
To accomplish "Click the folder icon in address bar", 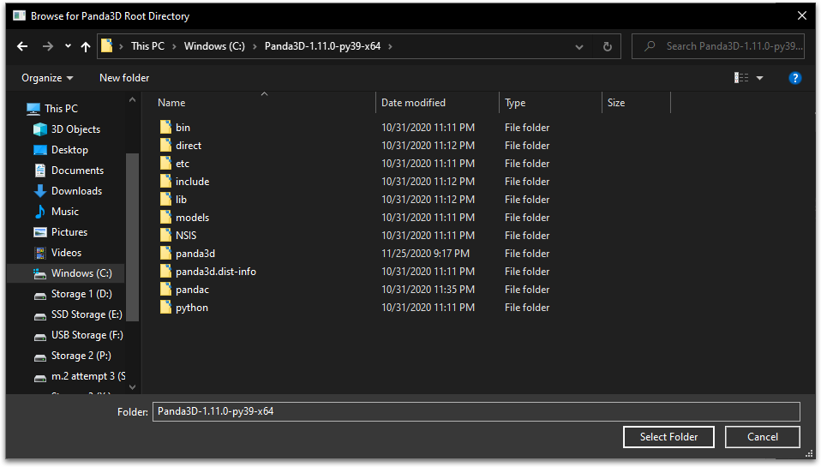I will [107, 46].
